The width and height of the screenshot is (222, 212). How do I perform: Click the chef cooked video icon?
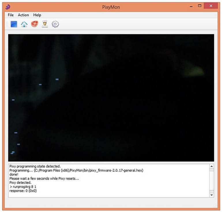[45, 24]
